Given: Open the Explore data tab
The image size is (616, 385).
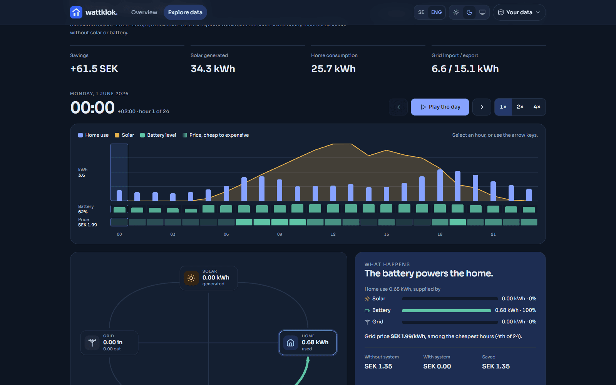Looking at the screenshot, I should click(x=185, y=12).
